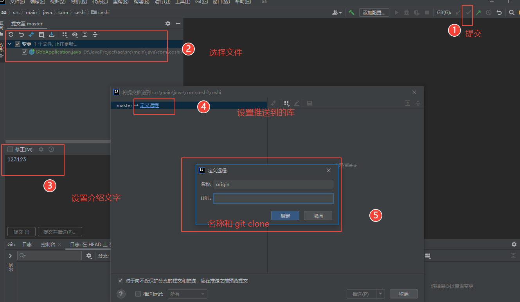
Task: Click the shelve download icon in commit toolbar
Action: (52, 34)
